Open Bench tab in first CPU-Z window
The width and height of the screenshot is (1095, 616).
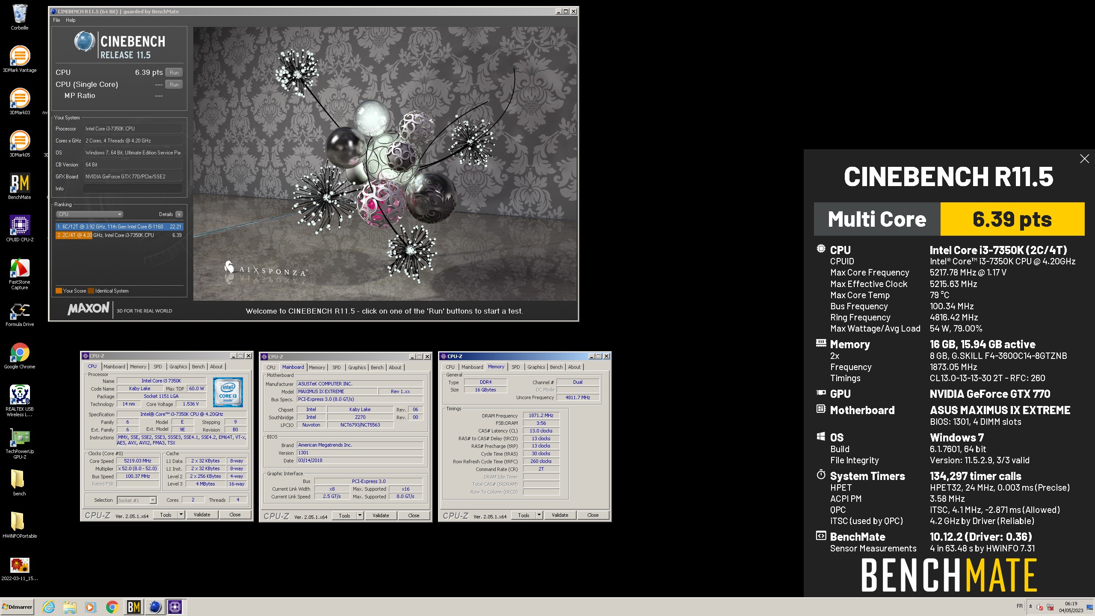coord(198,367)
